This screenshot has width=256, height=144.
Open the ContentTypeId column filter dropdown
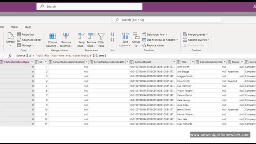pyautogui.click(x=174, y=62)
